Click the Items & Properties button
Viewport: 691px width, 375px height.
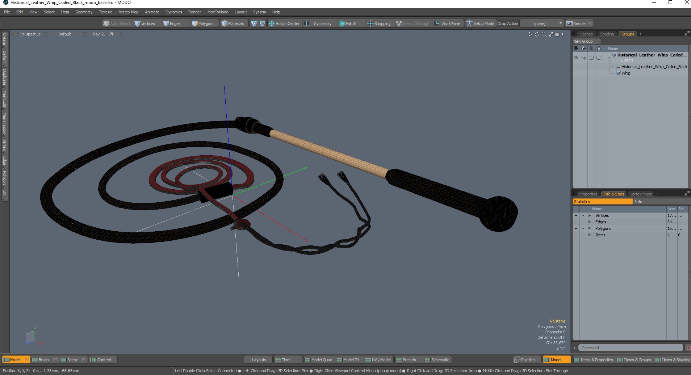point(593,360)
